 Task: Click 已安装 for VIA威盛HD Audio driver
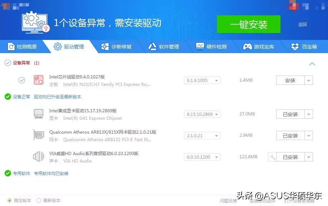point(290,157)
